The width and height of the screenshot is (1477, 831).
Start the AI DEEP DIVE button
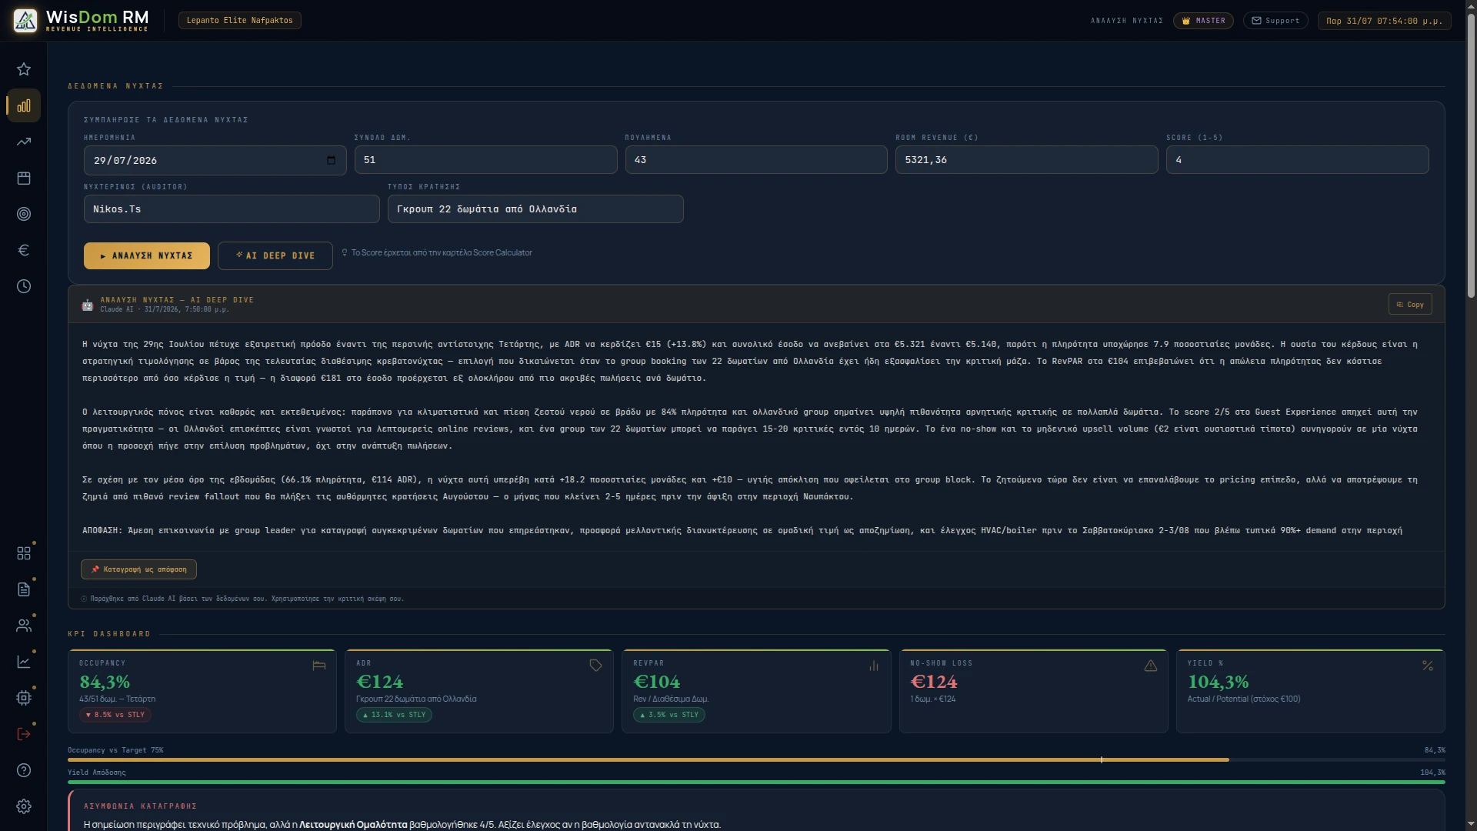[x=275, y=255]
